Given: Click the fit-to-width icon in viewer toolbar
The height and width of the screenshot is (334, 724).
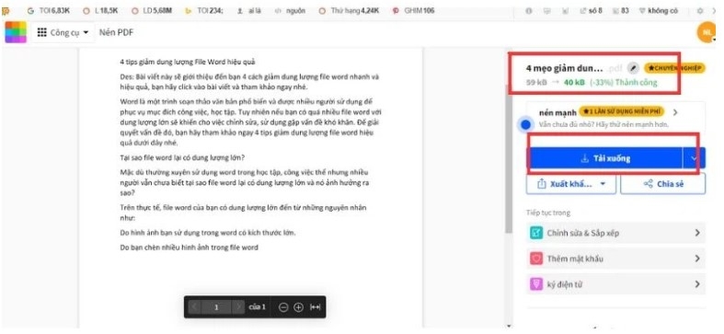Looking at the screenshot, I should click(x=315, y=307).
